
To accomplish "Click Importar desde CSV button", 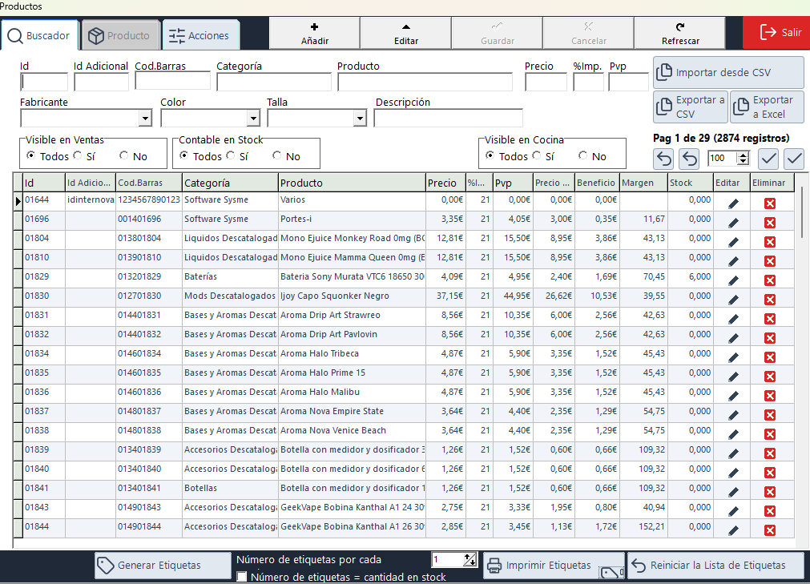I will coord(728,72).
